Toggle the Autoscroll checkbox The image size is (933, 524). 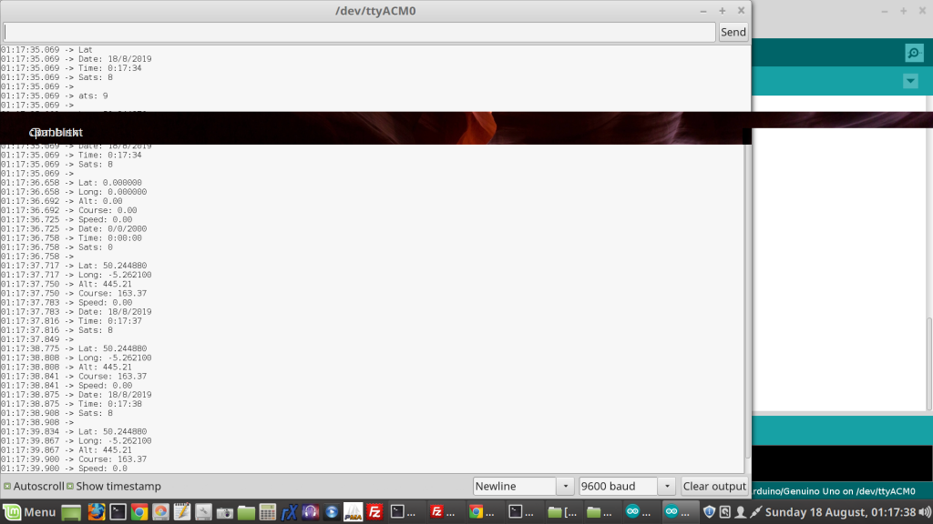(x=7, y=487)
